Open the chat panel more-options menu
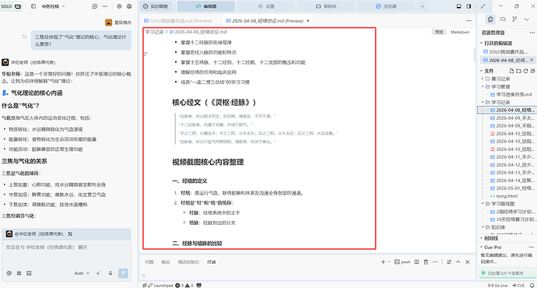Screen dimensions: 537x288 click(x=105, y=6)
